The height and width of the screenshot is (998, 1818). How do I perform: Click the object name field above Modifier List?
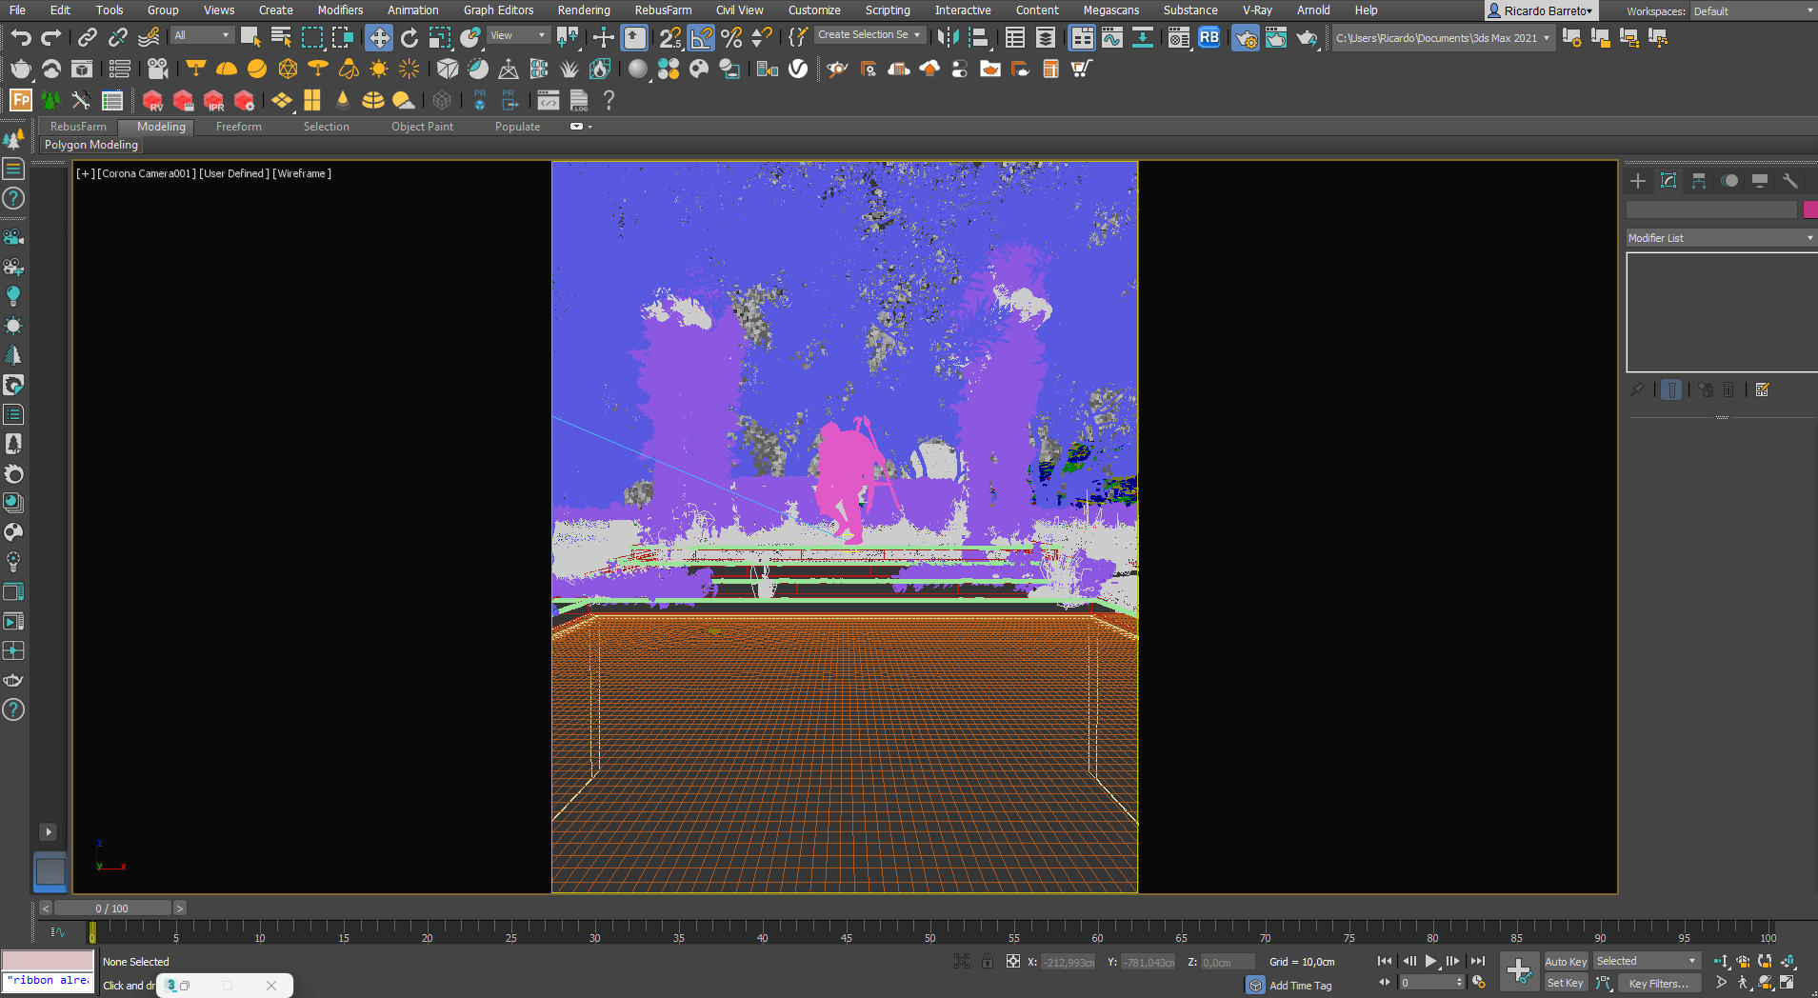[x=1711, y=210]
